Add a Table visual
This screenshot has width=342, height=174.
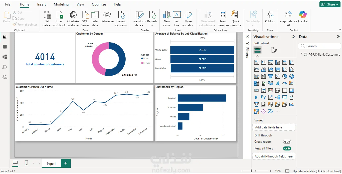pyautogui.click(x=284, y=90)
